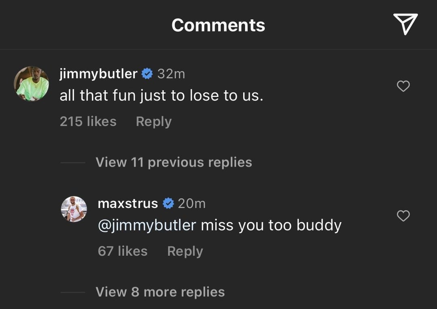437x309 pixels.
Task: Tap the share paper plane icon
Action: tap(405, 24)
